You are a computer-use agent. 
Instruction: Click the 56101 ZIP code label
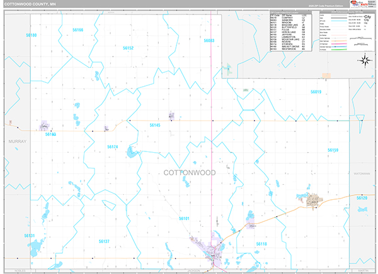click(184, 218)
